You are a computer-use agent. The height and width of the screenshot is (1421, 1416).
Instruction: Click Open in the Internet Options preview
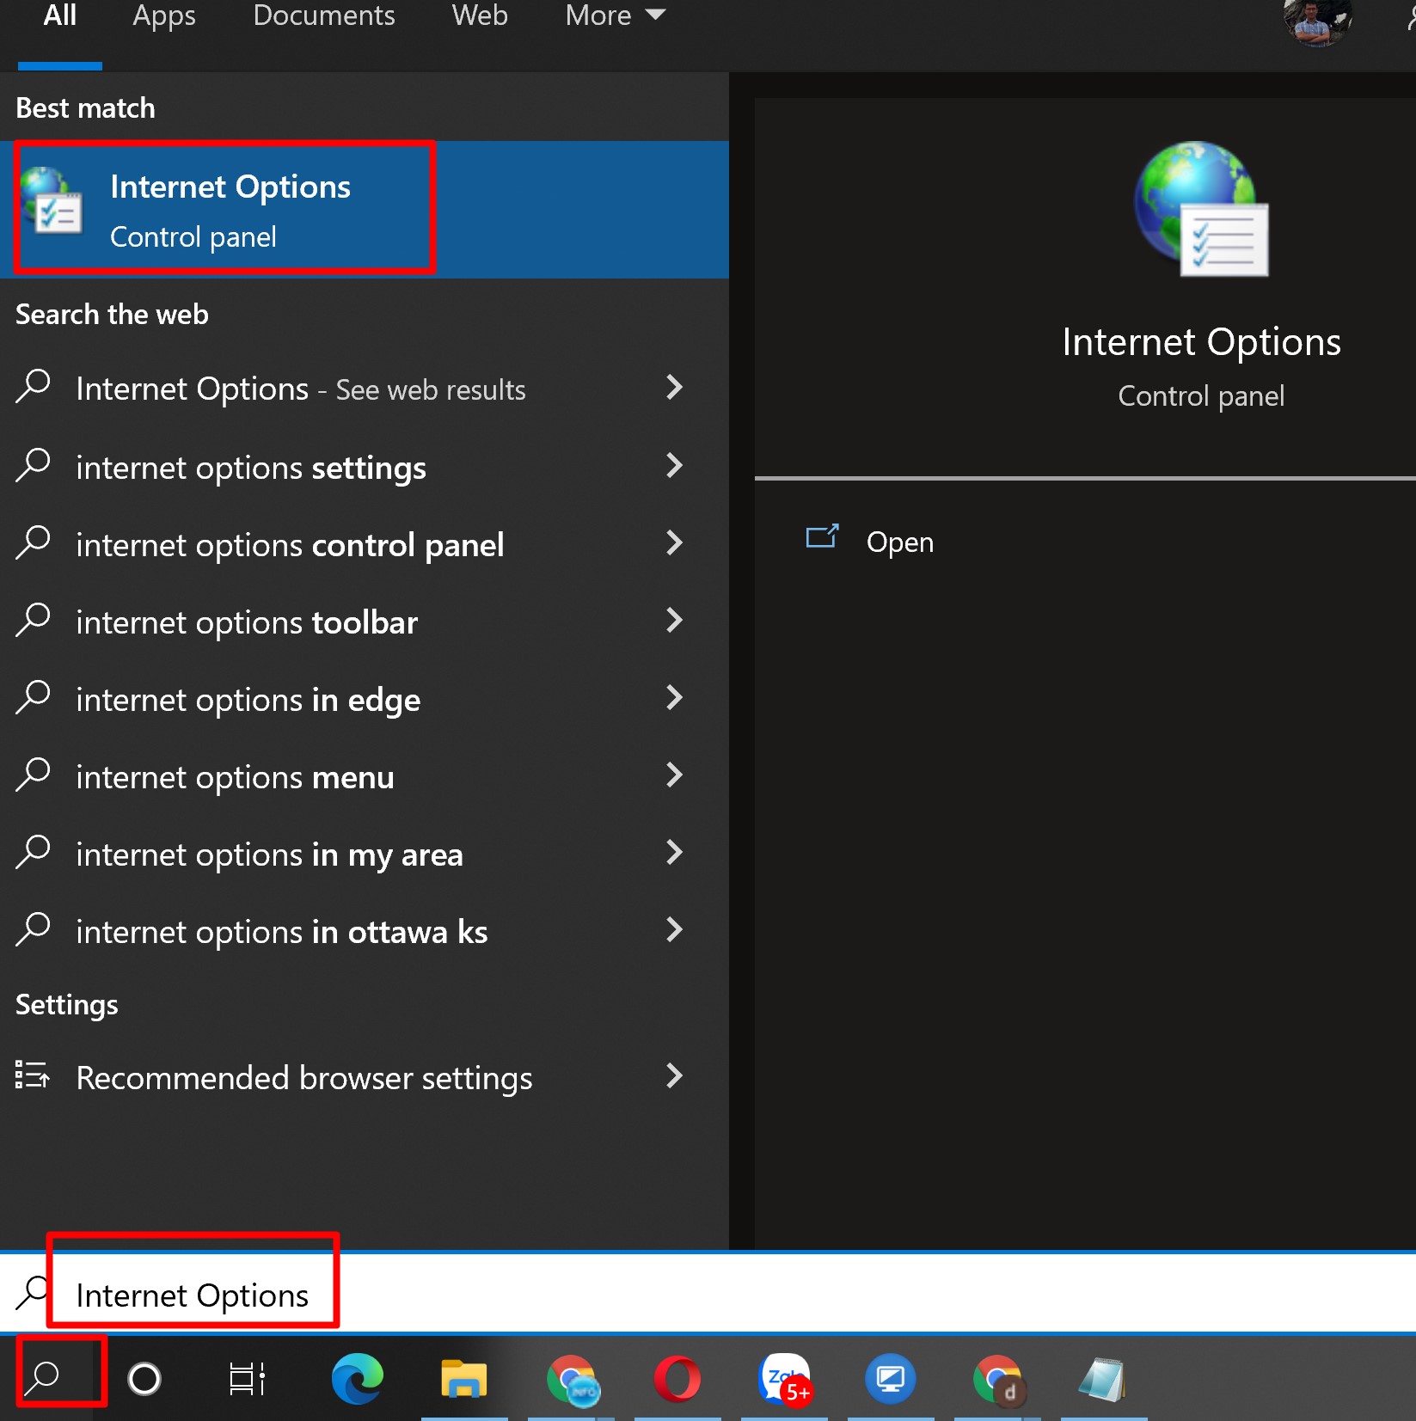(898, 542)
